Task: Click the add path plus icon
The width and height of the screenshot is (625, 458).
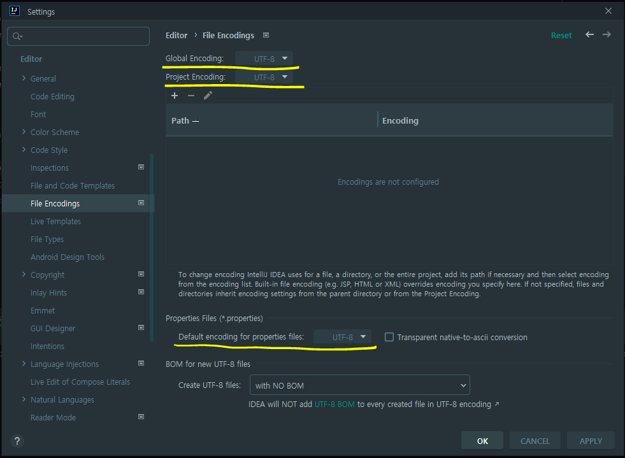Action: click(x=174, y=96)
